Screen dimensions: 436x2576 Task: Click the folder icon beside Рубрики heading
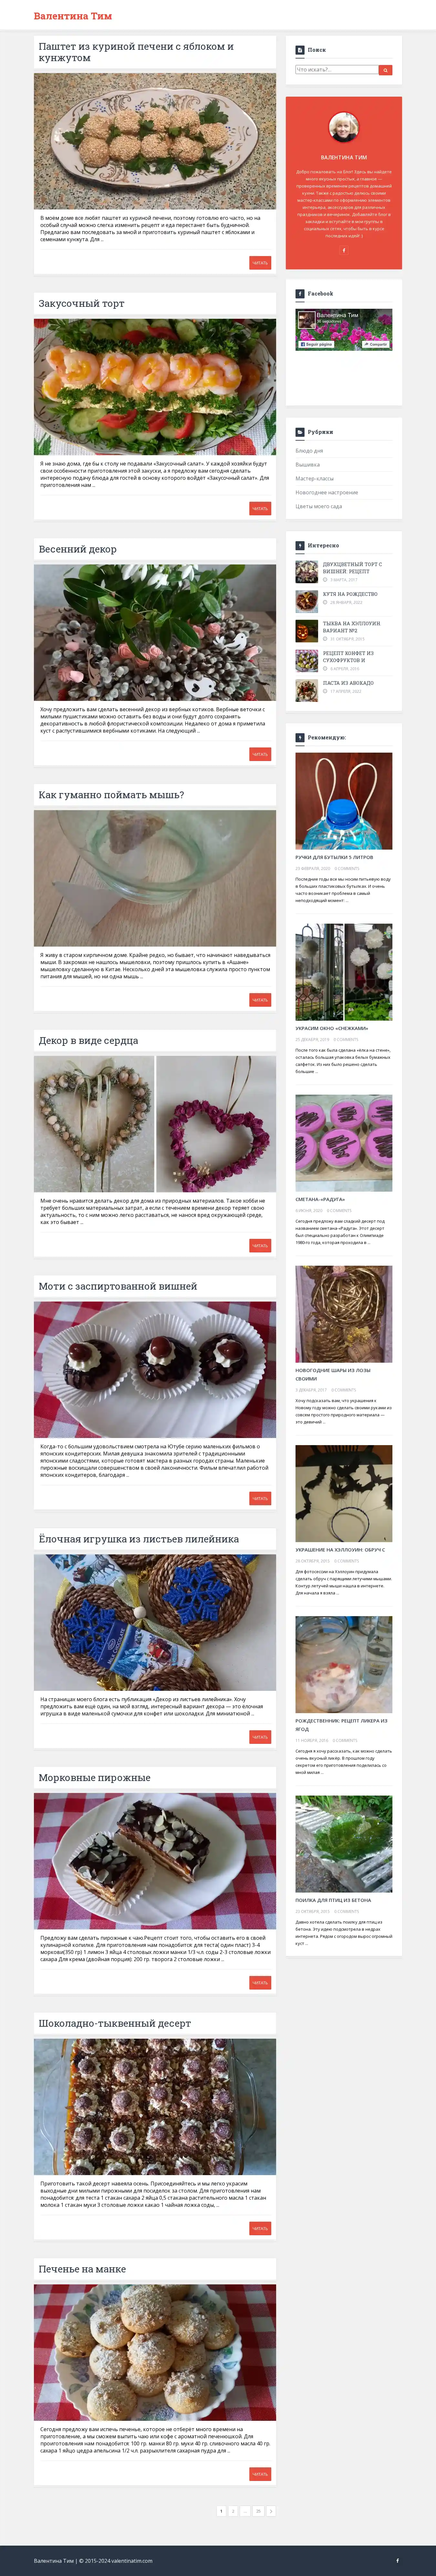[x=300, y=432]
